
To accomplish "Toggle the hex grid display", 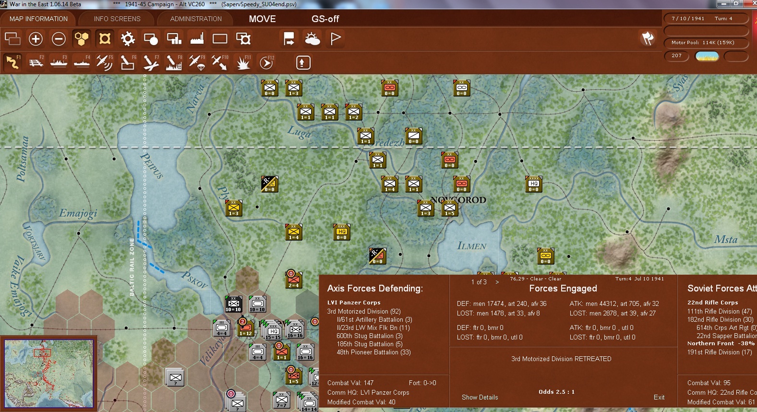I will (x=82, y=38).
